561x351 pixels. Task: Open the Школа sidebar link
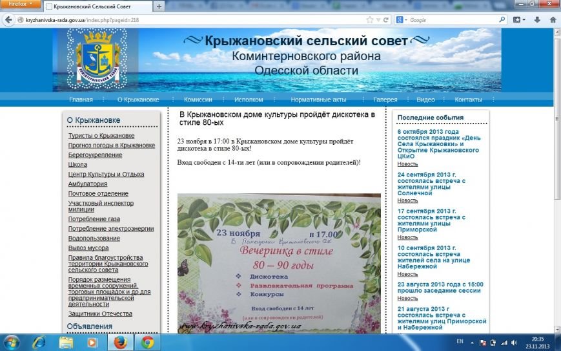coord(77,165)
